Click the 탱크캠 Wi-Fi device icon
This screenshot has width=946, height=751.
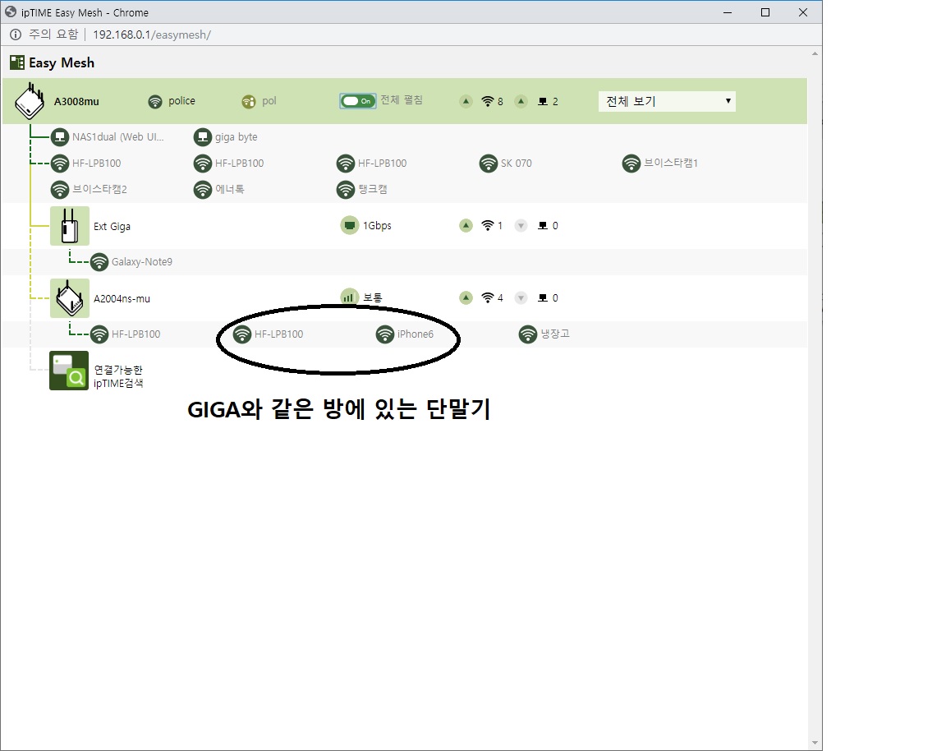pos(345,190)
